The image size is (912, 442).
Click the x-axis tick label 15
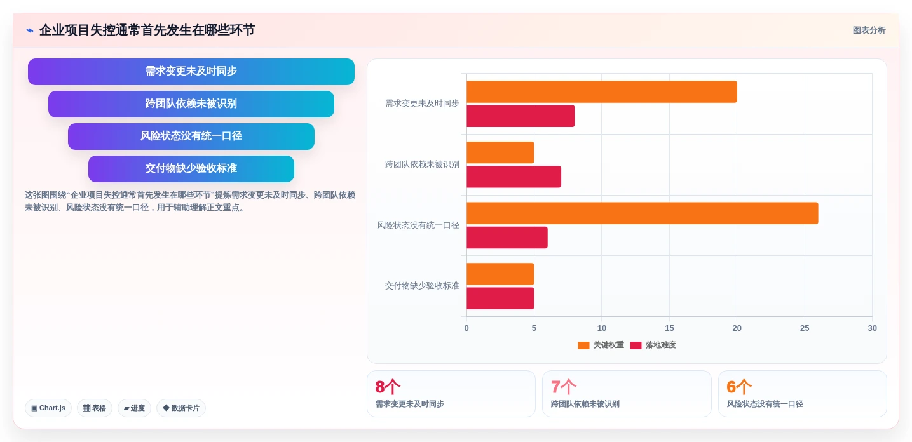point(669,328)
